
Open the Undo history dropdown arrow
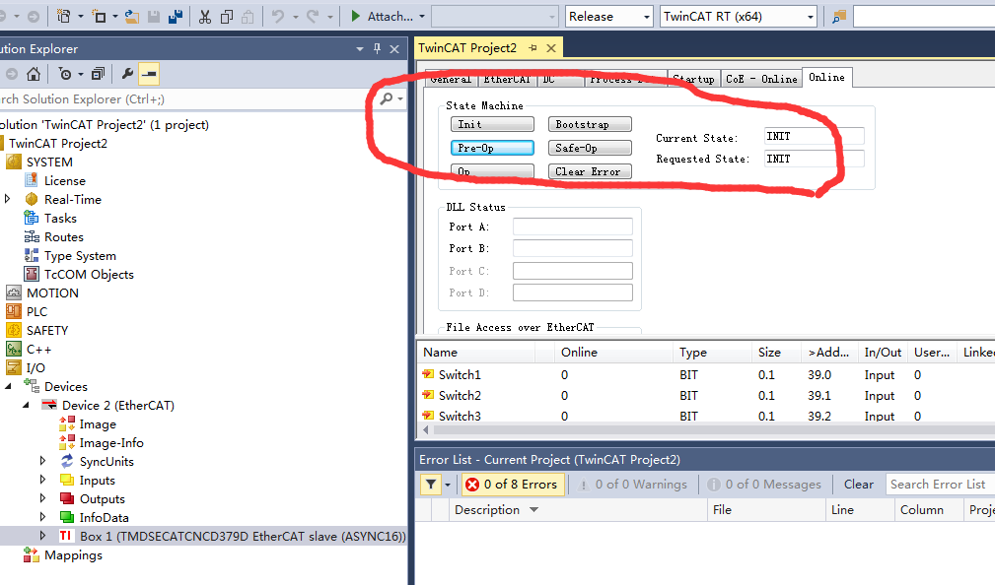coord(296,17)
